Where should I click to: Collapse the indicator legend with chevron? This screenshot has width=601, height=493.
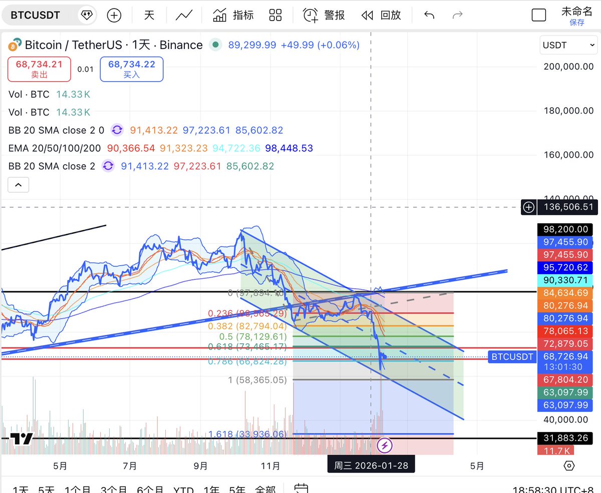point(18,185)
